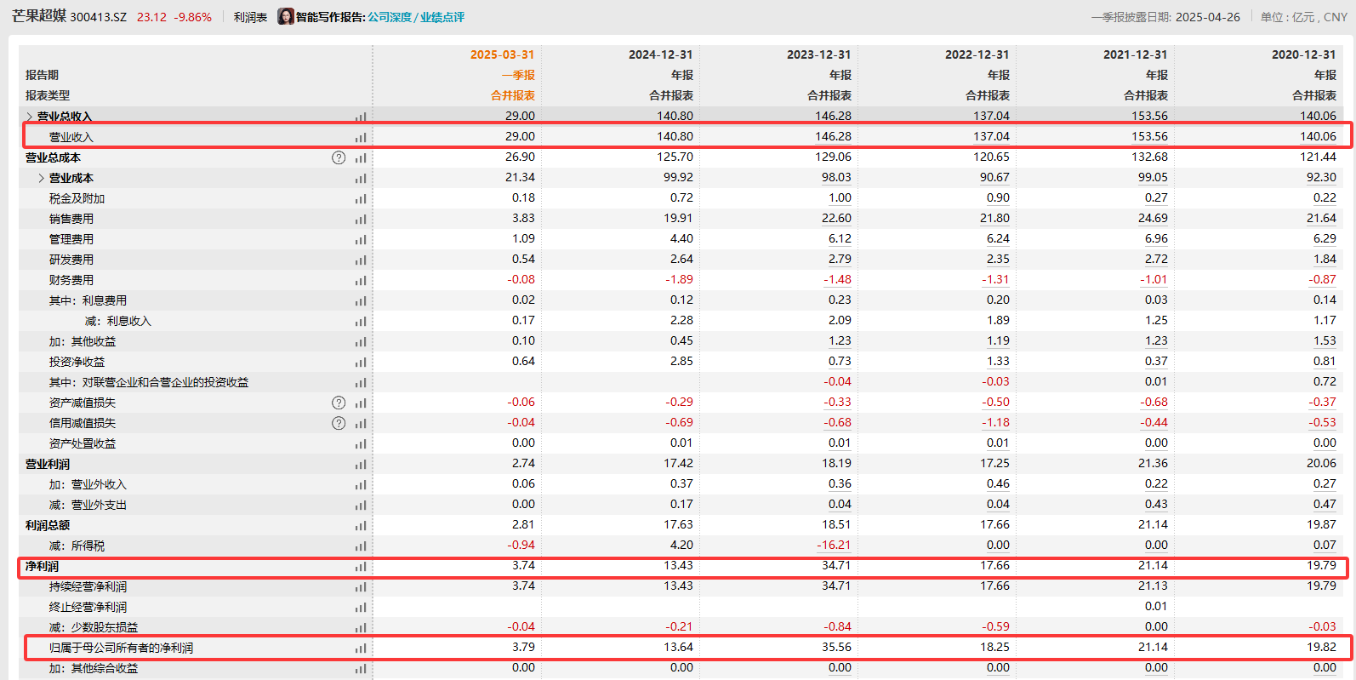Click chart icon for 归属于母公司所有者的净利润
1356x680 pixels.
(361, 648)
